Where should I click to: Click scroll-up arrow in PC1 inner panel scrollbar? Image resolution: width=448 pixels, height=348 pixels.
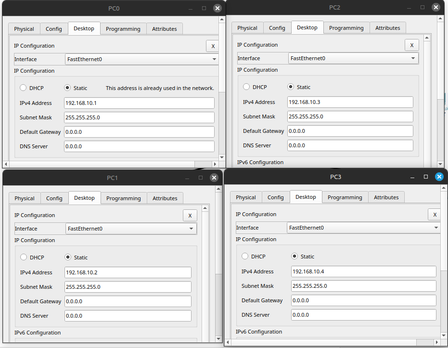[x=205, y=208]
